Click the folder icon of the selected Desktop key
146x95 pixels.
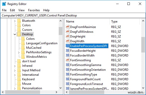(x=19, y=34)
